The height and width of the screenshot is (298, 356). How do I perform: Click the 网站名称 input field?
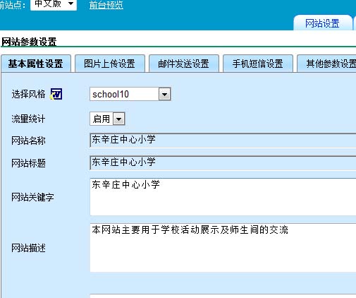coord(223,141)
